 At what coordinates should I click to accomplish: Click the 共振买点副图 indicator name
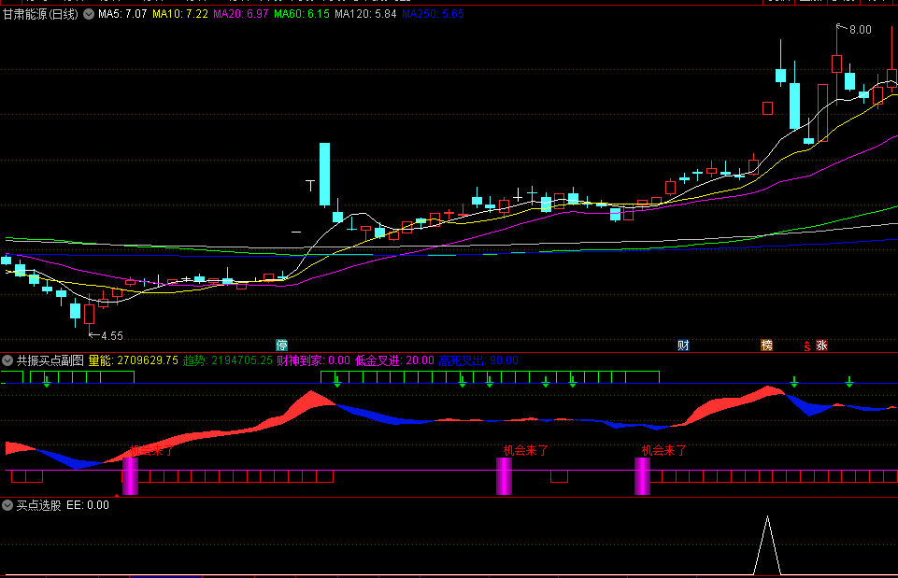tap(50, 360)
